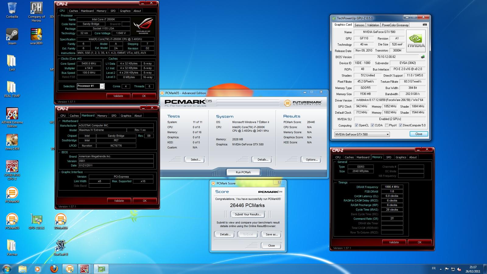Viewport: 487px width, 274px height.
Task: Launch PCMark05 desktop shortcut
Action: pos(12,221)
